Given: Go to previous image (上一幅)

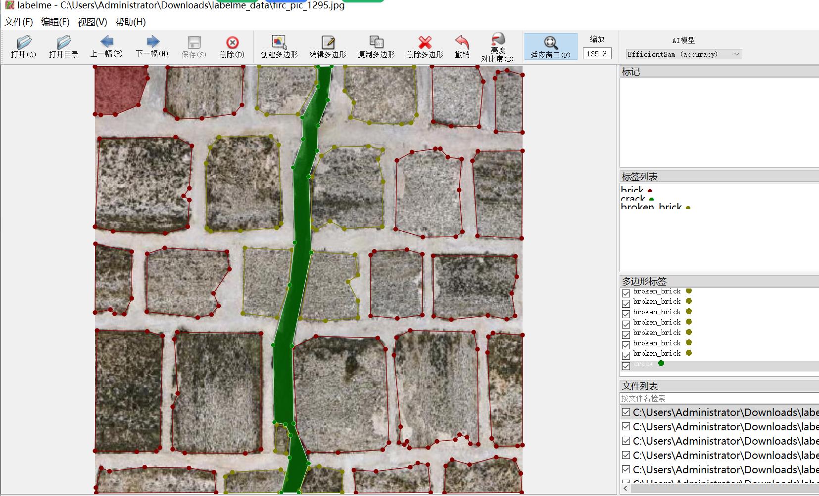Looking at the screenshot, I should [x=106, y=41].
